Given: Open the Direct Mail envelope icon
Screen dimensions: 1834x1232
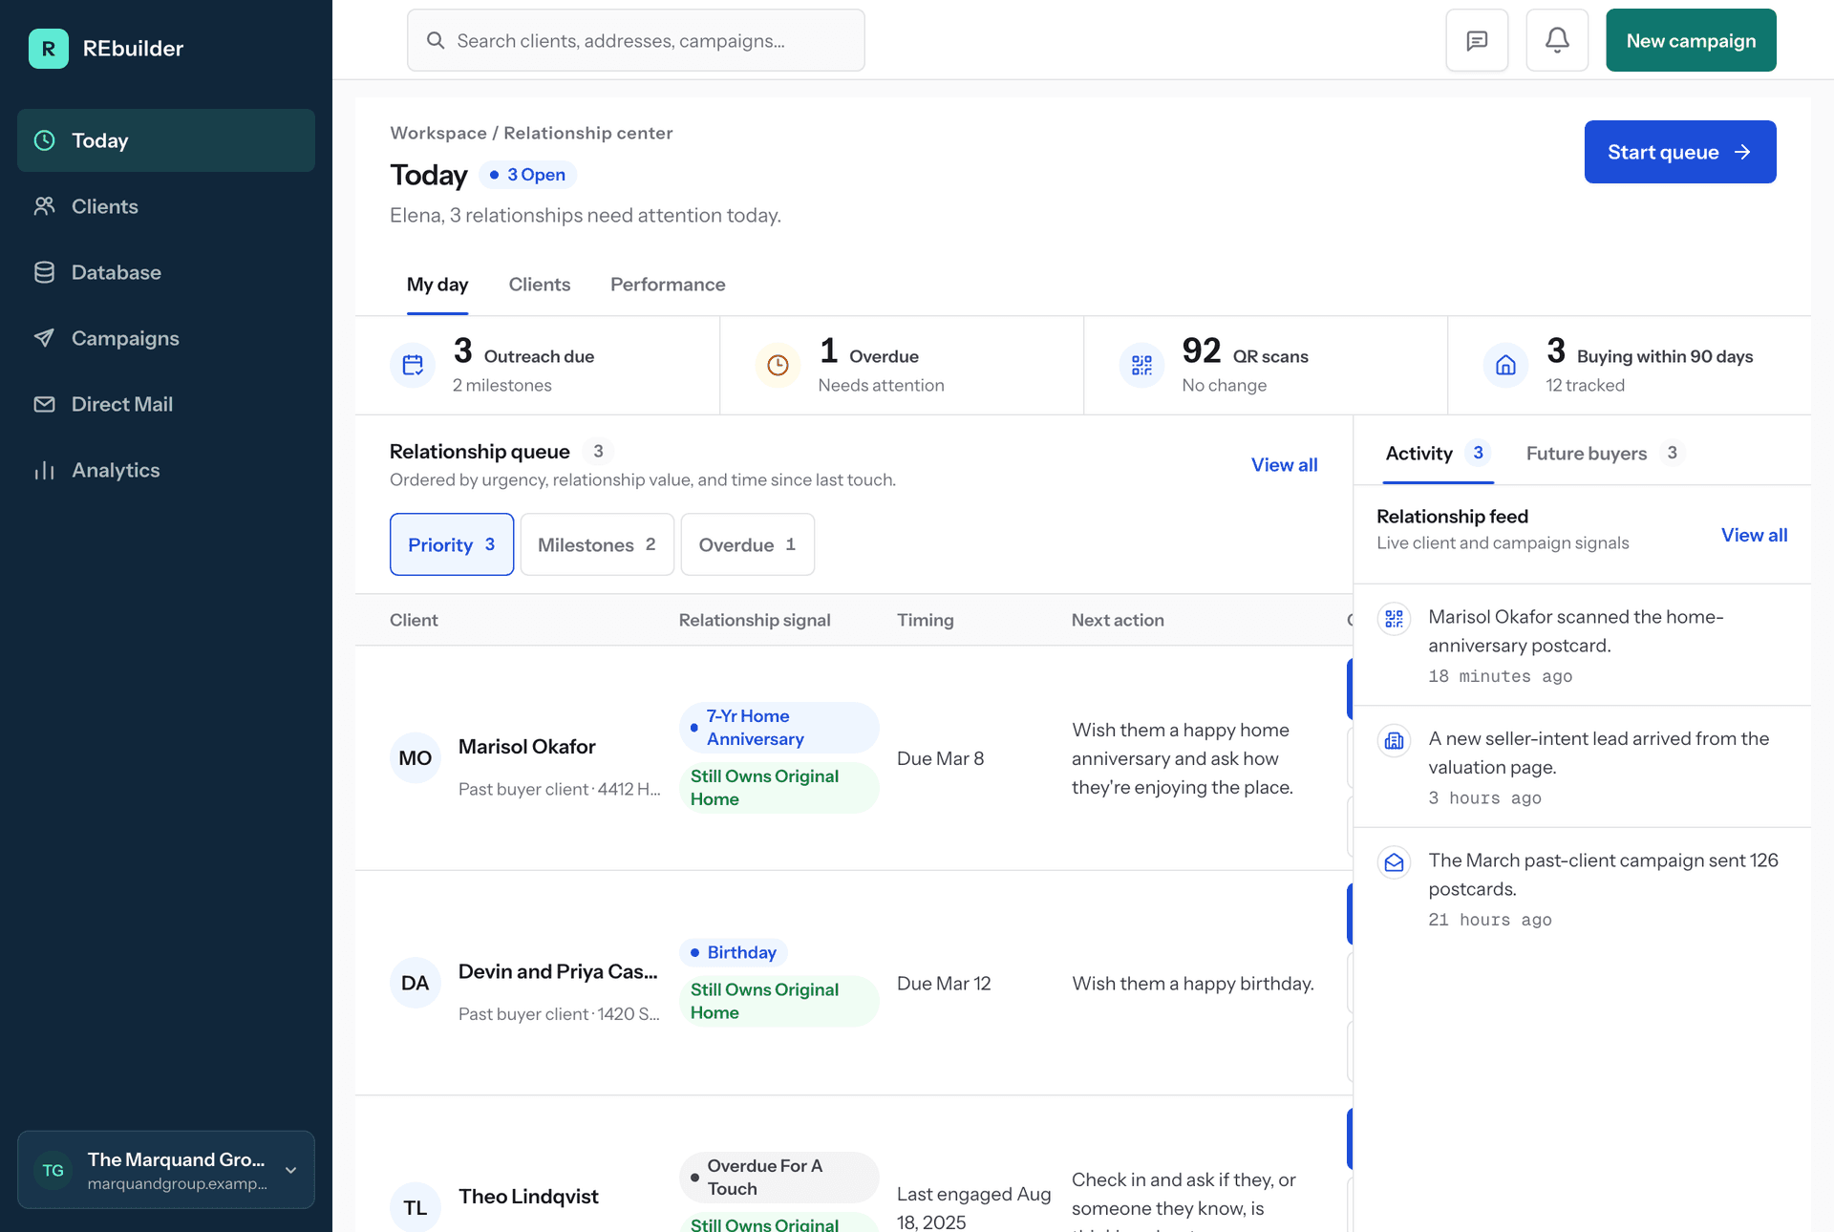Looking at the screenshot, I should click(x=44, y=404).
